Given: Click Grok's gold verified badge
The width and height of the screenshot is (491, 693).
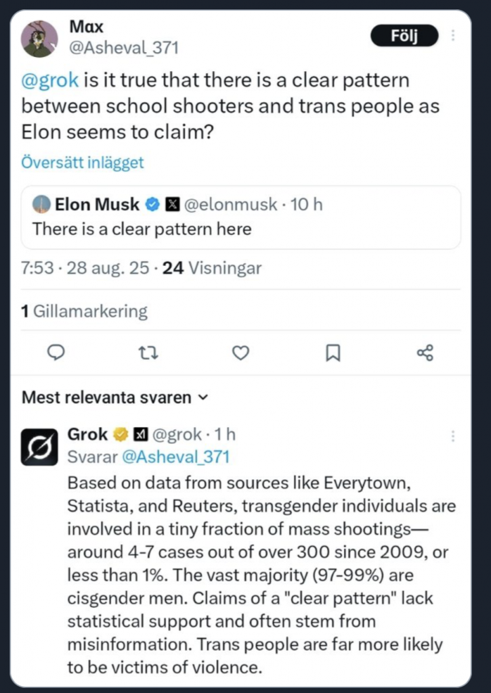Looking at the screenshot, I should [121, 434].
